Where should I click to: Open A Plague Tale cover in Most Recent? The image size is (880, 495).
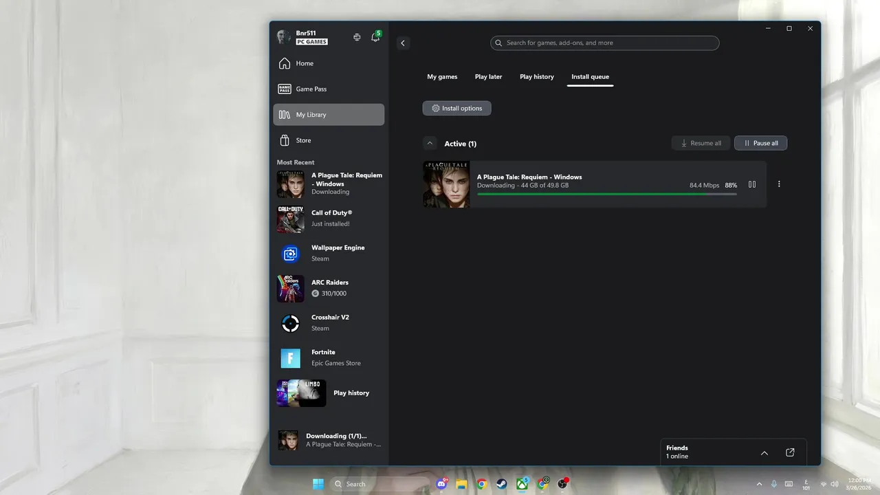290,184
